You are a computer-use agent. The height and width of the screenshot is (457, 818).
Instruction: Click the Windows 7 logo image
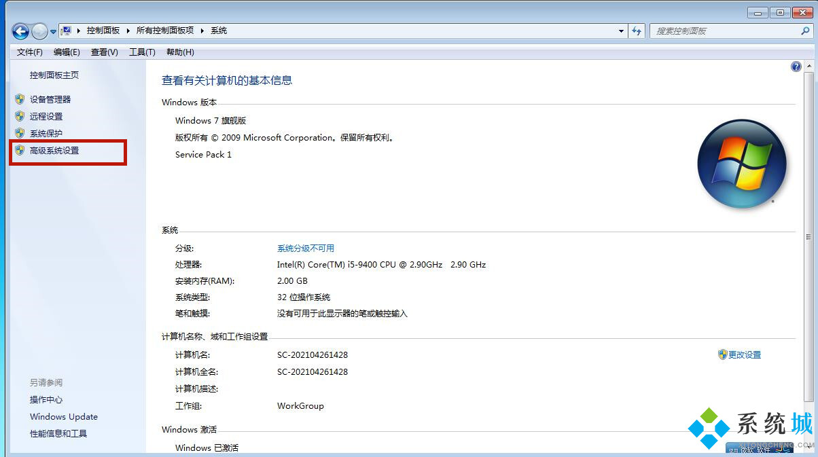pyautogui.click(x=742, y=164)
